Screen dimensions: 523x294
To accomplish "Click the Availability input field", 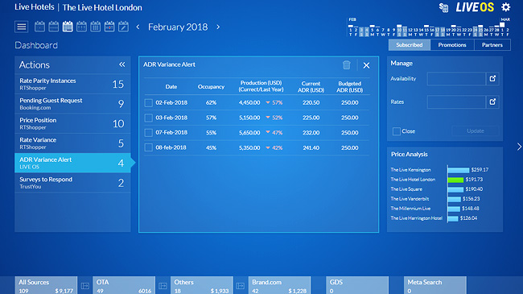I will click(x=456, y=78).
